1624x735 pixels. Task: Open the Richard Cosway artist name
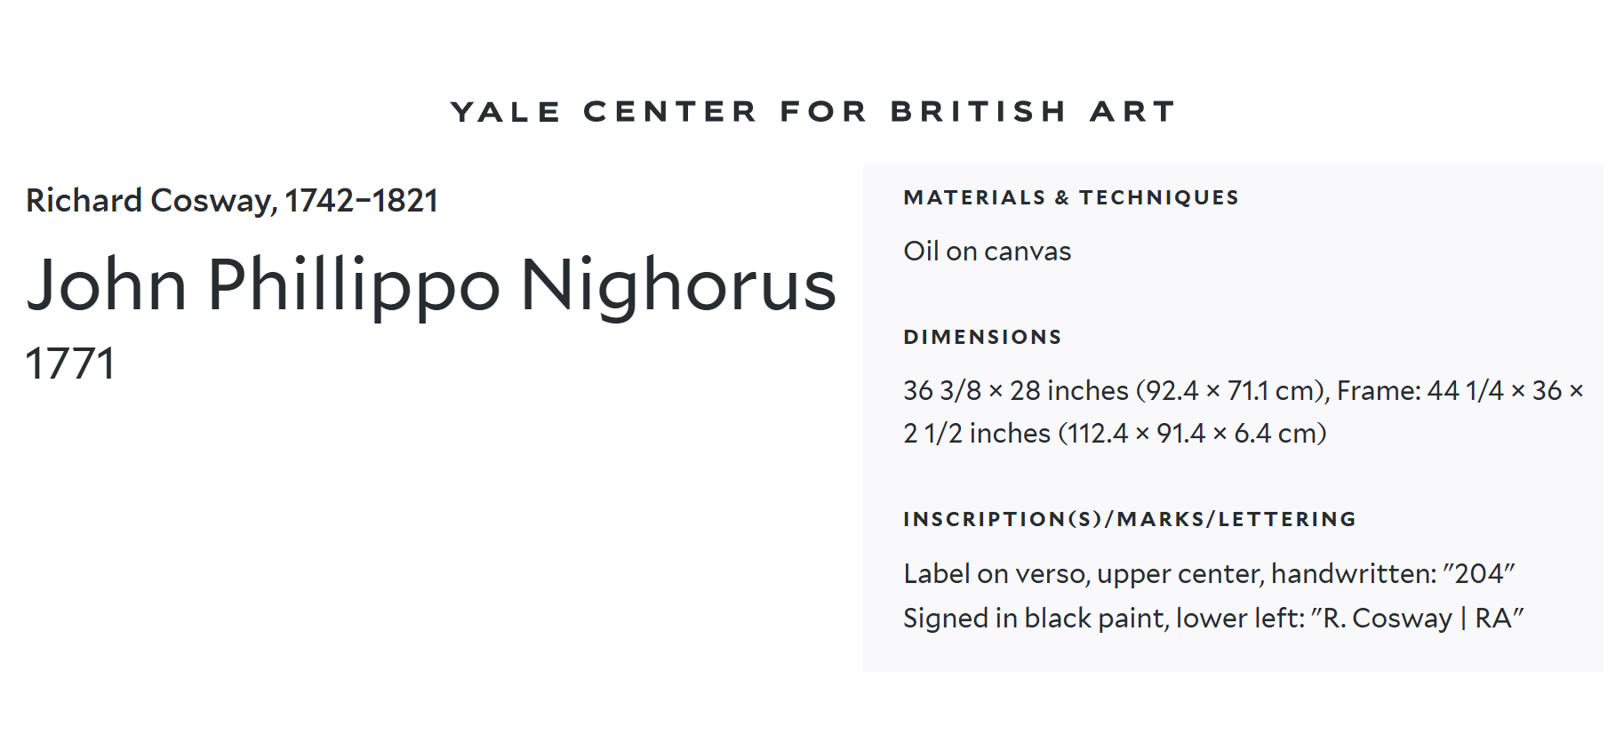[149, 201]
